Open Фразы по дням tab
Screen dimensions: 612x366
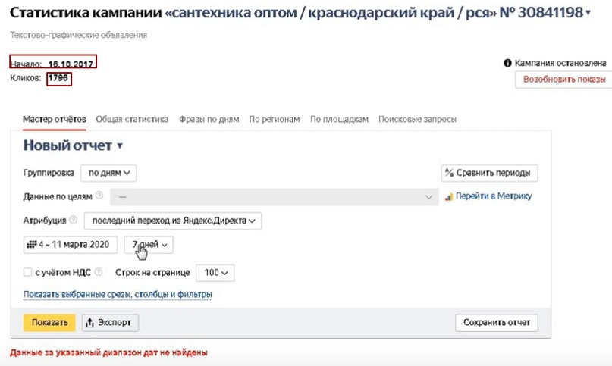(209, 119)
